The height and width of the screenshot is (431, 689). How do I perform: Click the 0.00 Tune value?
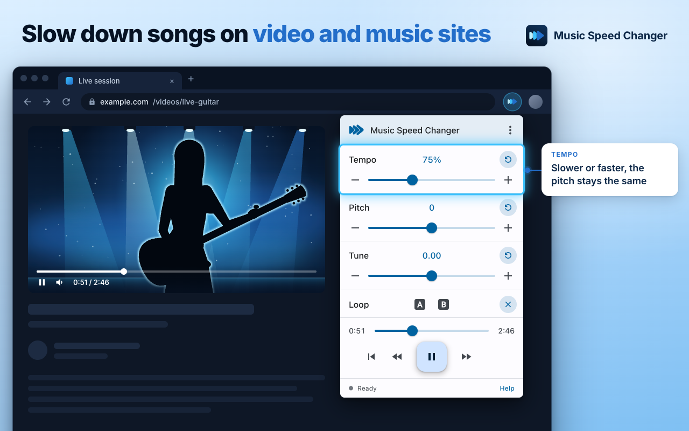pyautogui.click(x=432, y=256)
